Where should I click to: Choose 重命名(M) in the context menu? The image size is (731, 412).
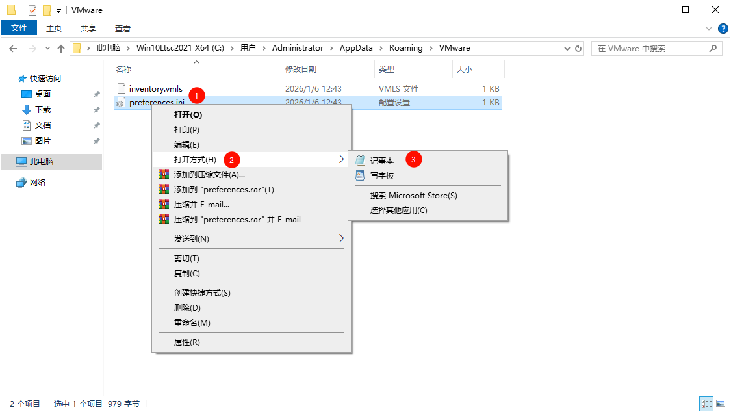[251, 322]
